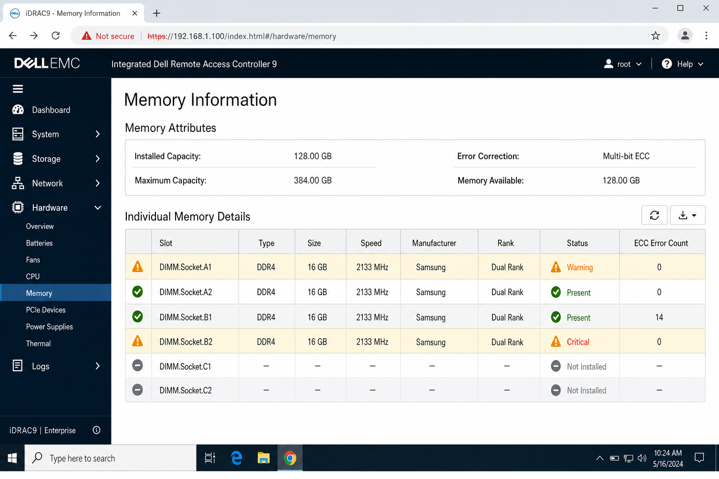Screen dimensions: 719x479
Task: Open the export download dropdown
Action: point(688,215)
